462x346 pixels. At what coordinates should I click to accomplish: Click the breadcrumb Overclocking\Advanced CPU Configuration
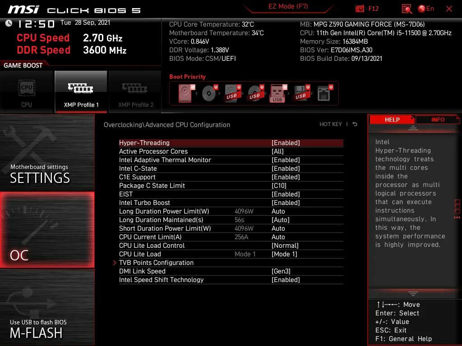pos(167,125)
